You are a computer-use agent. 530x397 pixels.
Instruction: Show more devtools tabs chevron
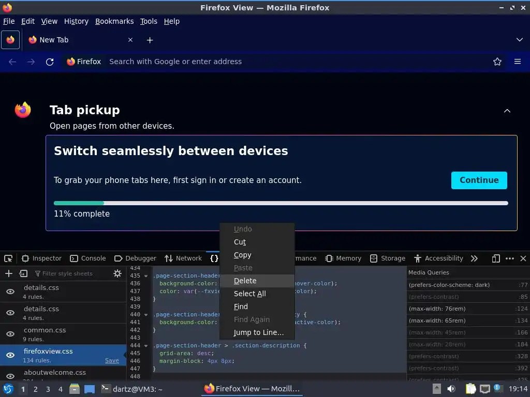tap(474, 258)
